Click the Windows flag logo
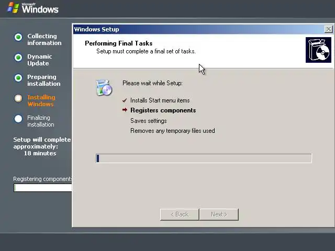 pyautogui.click(x=13, y=8)
